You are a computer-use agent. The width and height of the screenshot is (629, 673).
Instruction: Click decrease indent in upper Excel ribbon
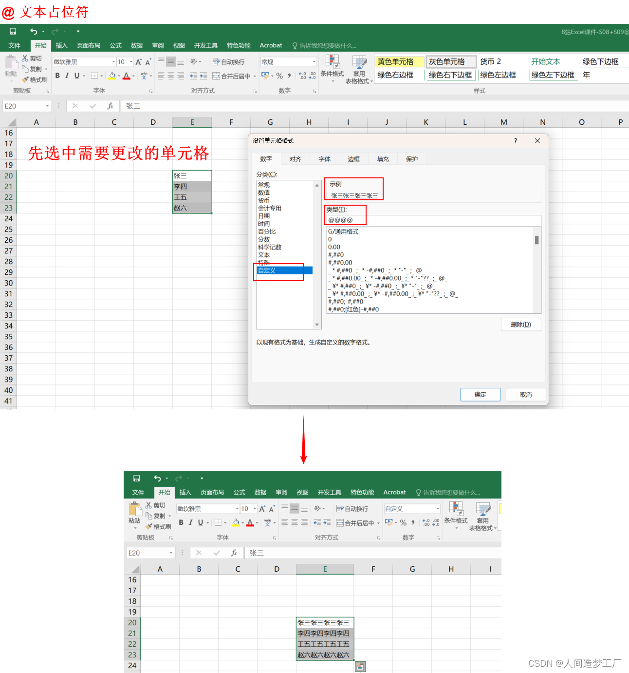coord(194,76)
